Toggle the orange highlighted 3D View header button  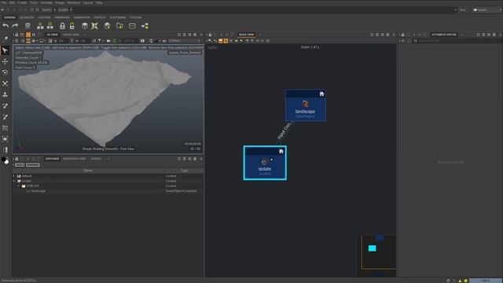pyautogui.click(x=28, y=35)
